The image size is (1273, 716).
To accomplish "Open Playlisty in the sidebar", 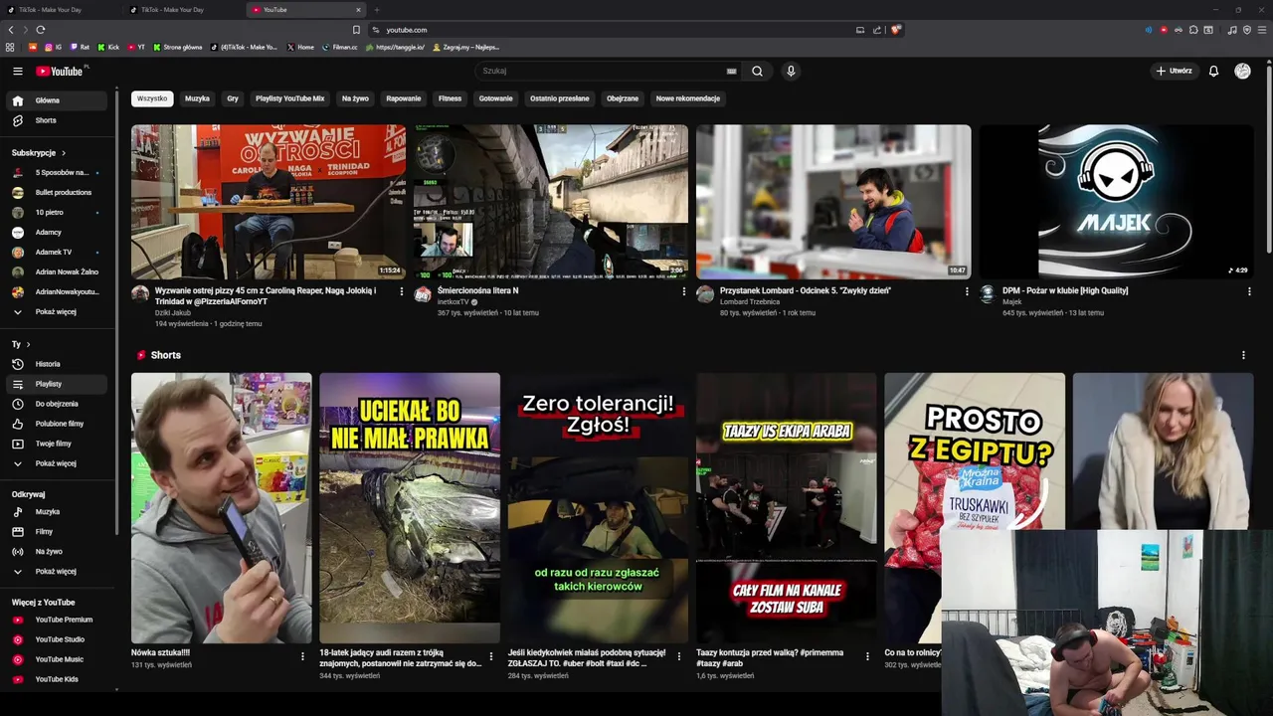I will tap(56, 384).
